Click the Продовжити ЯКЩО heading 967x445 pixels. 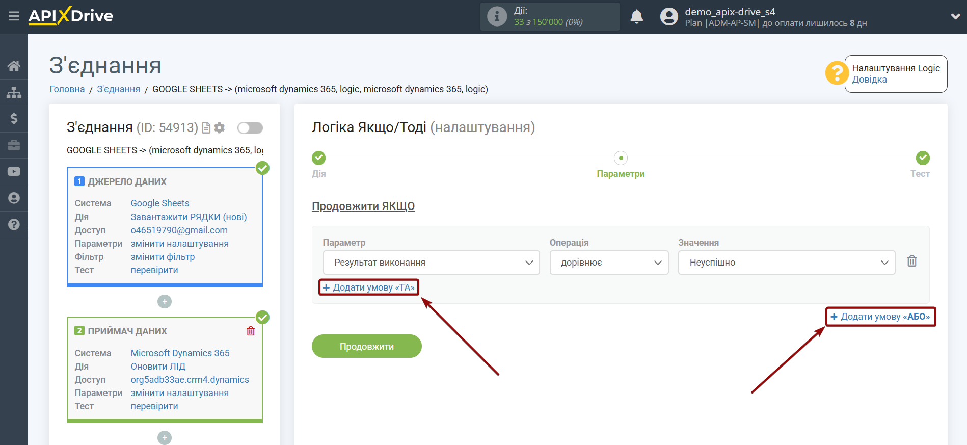363,206
